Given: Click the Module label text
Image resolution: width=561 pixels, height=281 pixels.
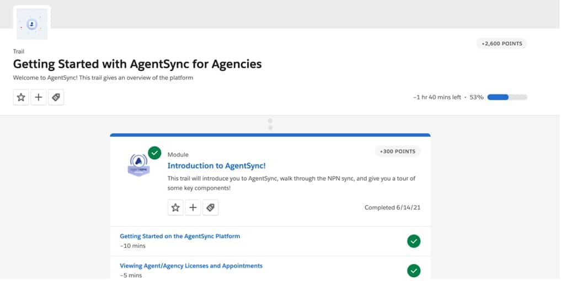Looking at the screenshot, I should click(x=178, y=155).
